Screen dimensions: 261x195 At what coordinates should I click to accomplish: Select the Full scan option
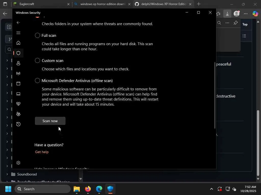click(37, 35)
